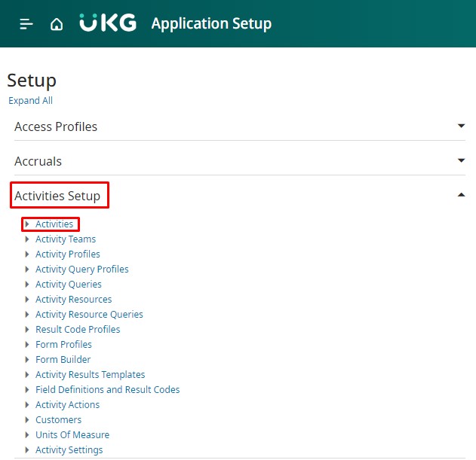The width and height of the screenshot is (476, 460).
Task: Open Activity Queries setup page
Action: tap(69, 285)
